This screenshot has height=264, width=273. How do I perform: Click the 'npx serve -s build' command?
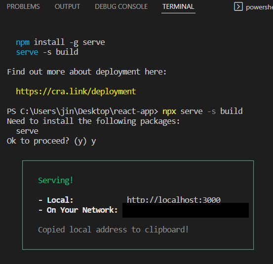click(202, 112)
